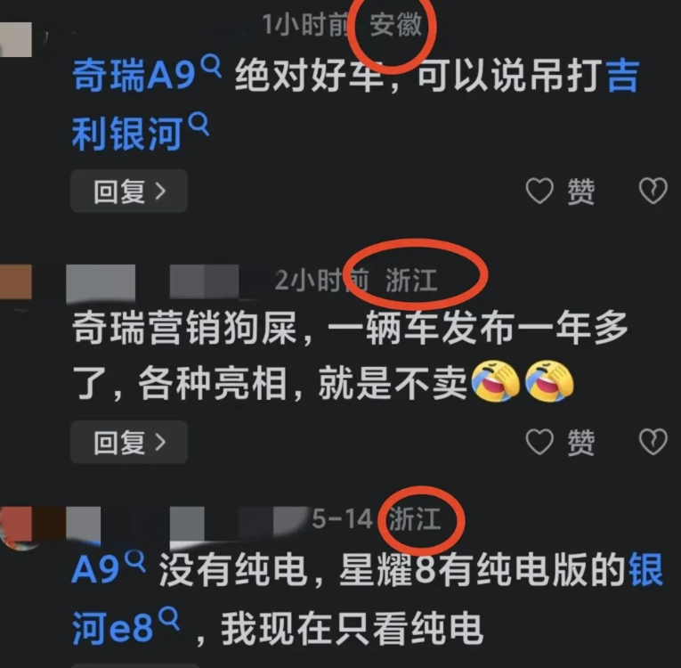Like the 奇瑞营销 comment with heart icon
Image resolution: width=681 pixels, height=668 pixels.
(x=539, y=442)
